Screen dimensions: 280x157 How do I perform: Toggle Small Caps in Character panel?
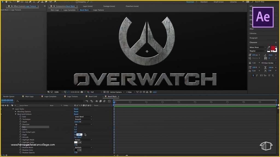265,76
